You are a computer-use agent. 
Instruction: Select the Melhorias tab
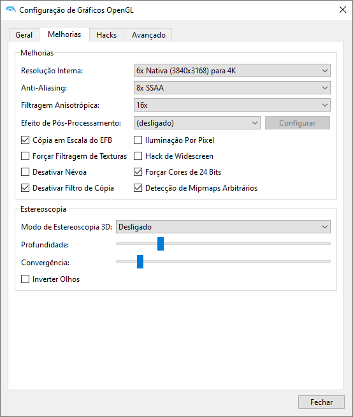[64, 34]
